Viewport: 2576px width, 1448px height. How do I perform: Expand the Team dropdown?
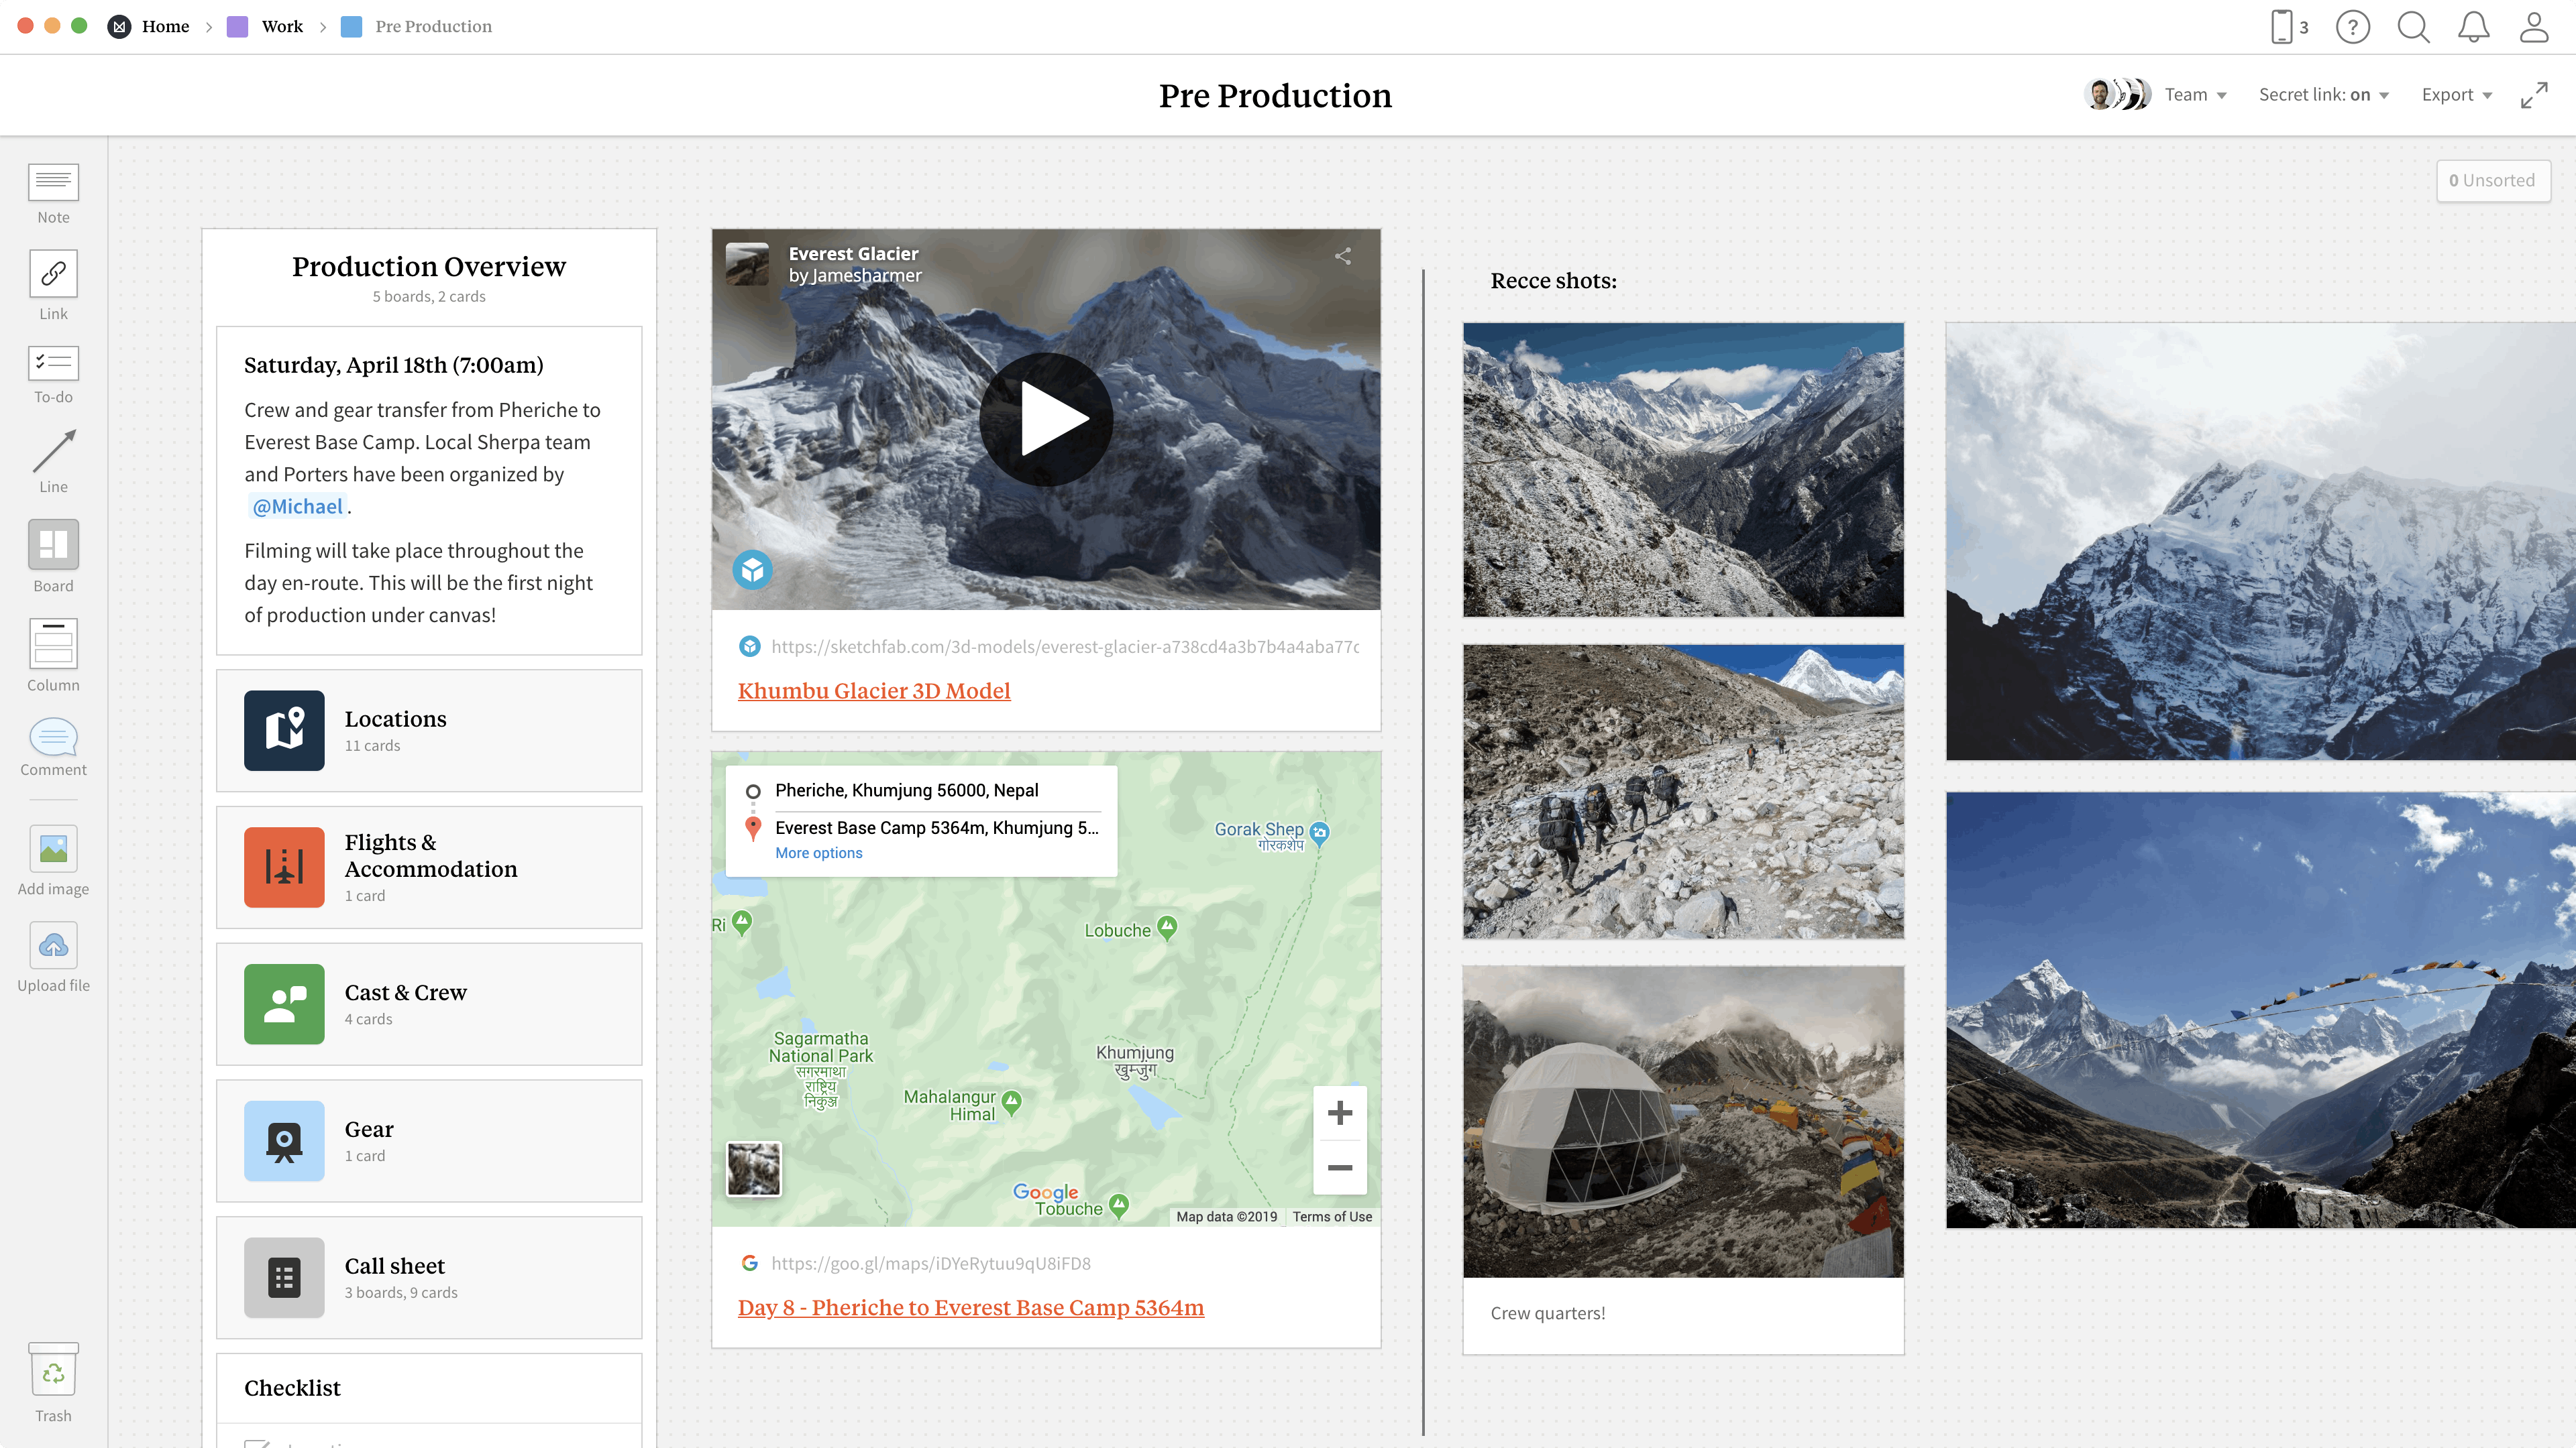(x=2195, y=95)
